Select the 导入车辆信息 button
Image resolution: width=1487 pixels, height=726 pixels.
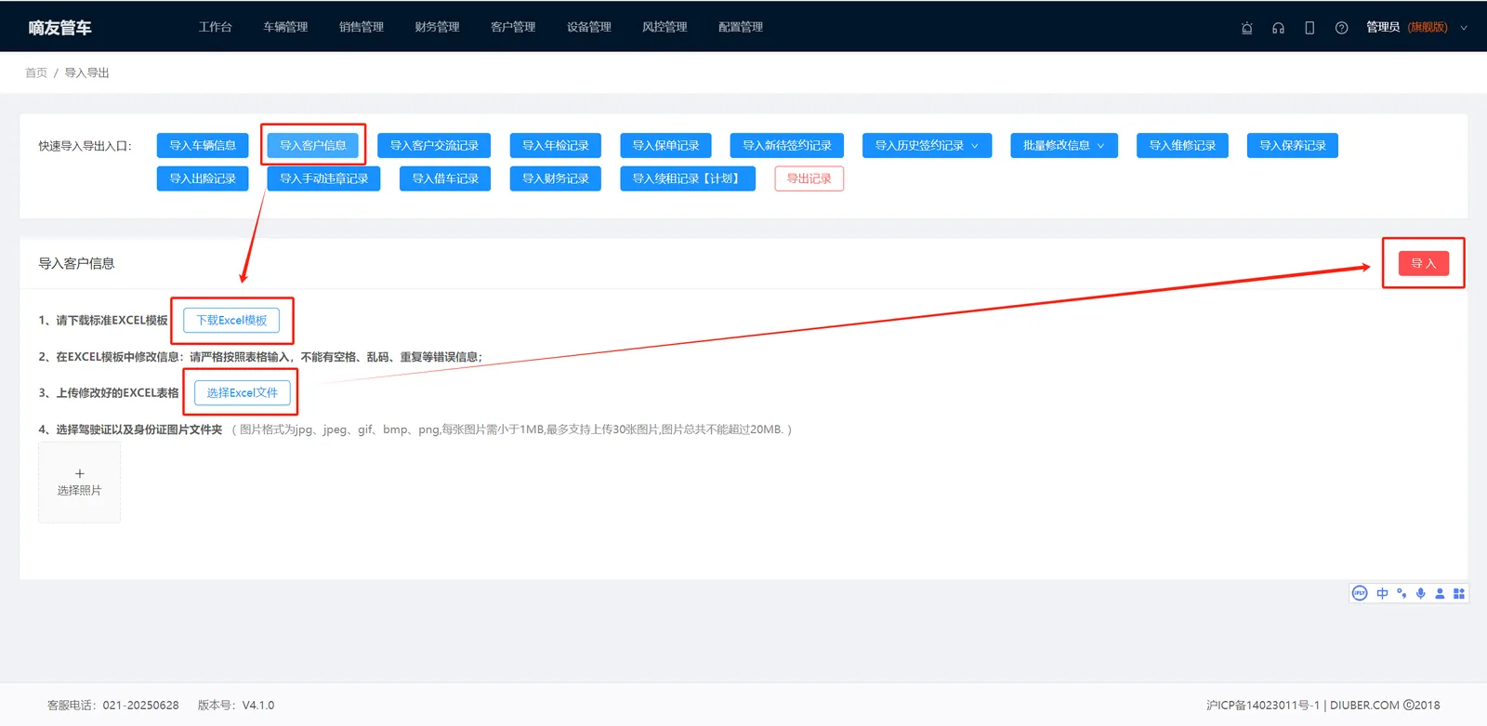[203, 146]
